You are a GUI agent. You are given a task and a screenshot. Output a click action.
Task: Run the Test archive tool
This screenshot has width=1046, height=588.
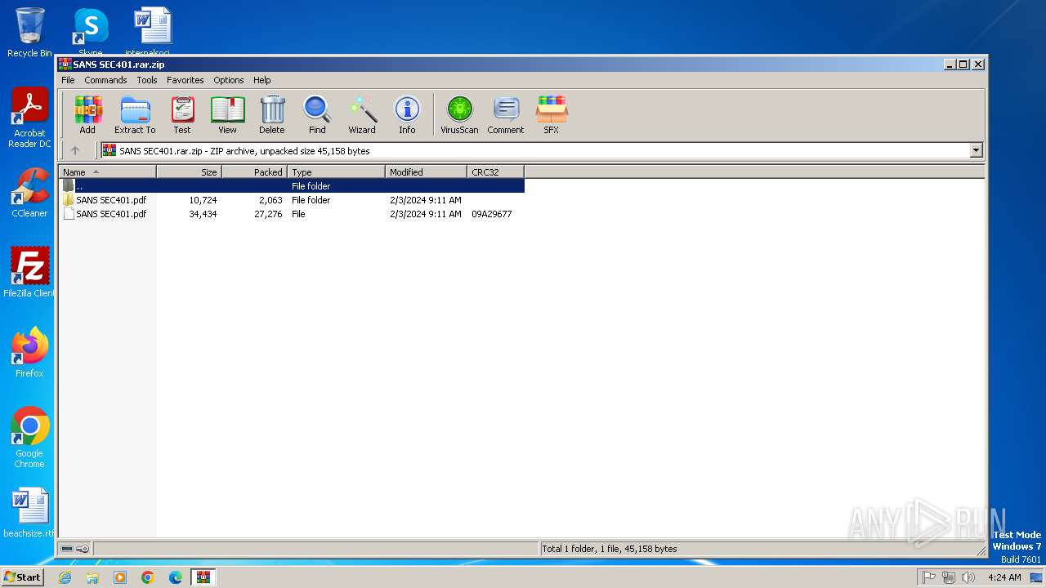click(182, 114)
